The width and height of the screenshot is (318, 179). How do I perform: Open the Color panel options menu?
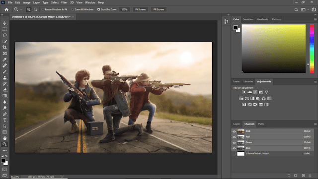point(315,19)
